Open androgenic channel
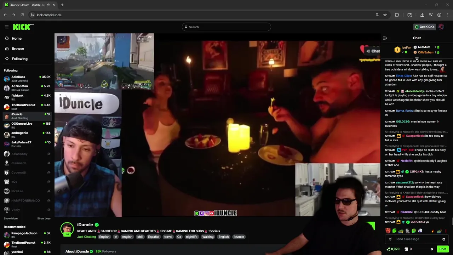This screenshot has height=255, width=453. coord(27,135)
